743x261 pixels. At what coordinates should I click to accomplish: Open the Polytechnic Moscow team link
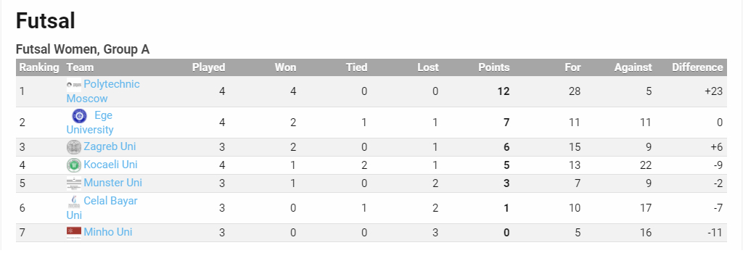[x=103, y=91]
